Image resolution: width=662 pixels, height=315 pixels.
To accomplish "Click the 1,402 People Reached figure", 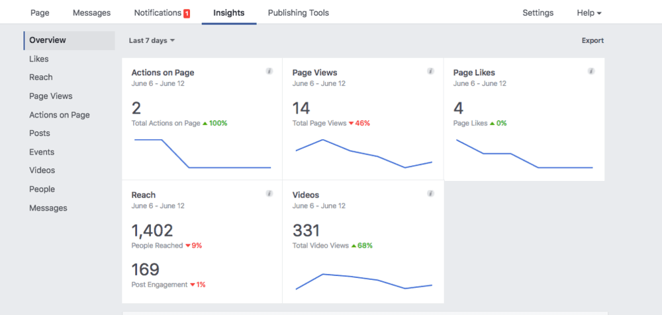I will pyautogui.click(x=152, y=230).
